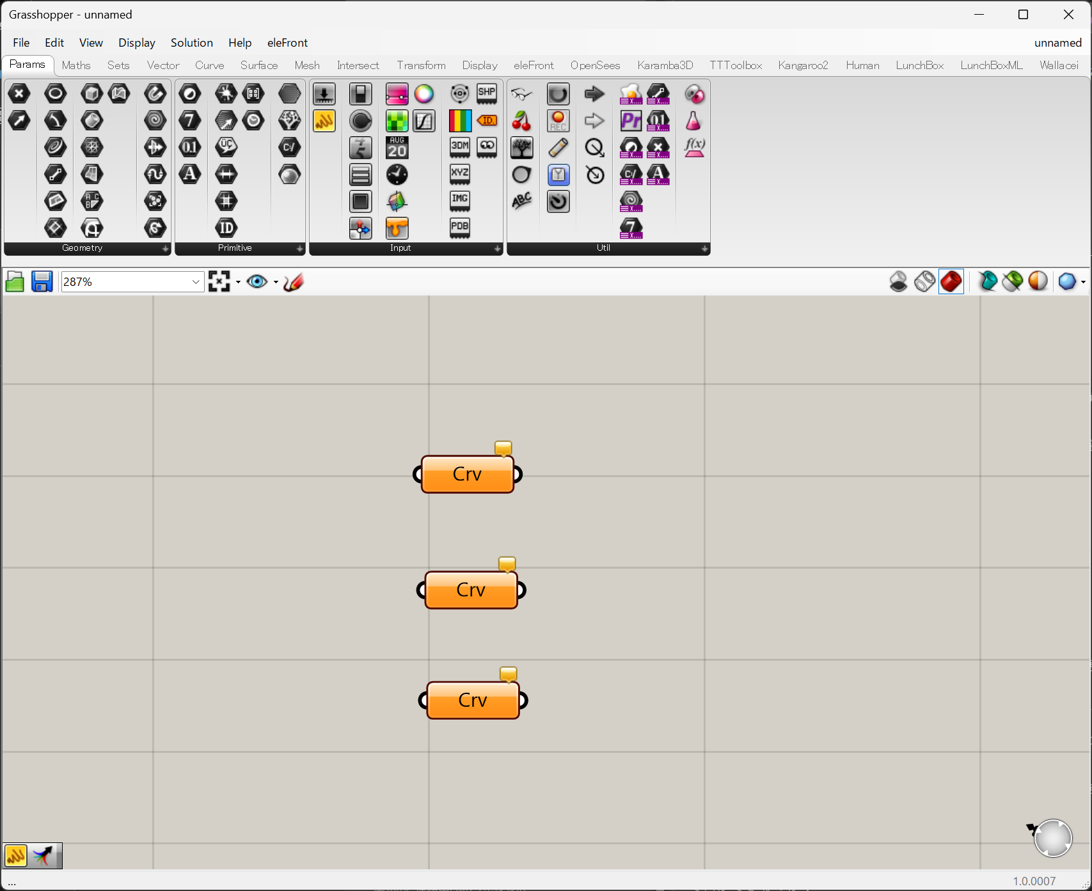Open the preview eye options arrow
This screenshot has width=1092, height=891.
coord(276,282)
